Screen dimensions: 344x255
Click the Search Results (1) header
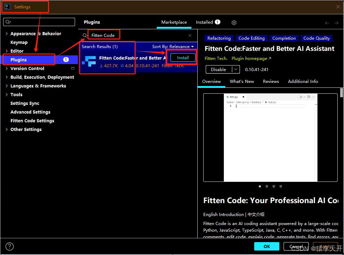click(100, 47)
